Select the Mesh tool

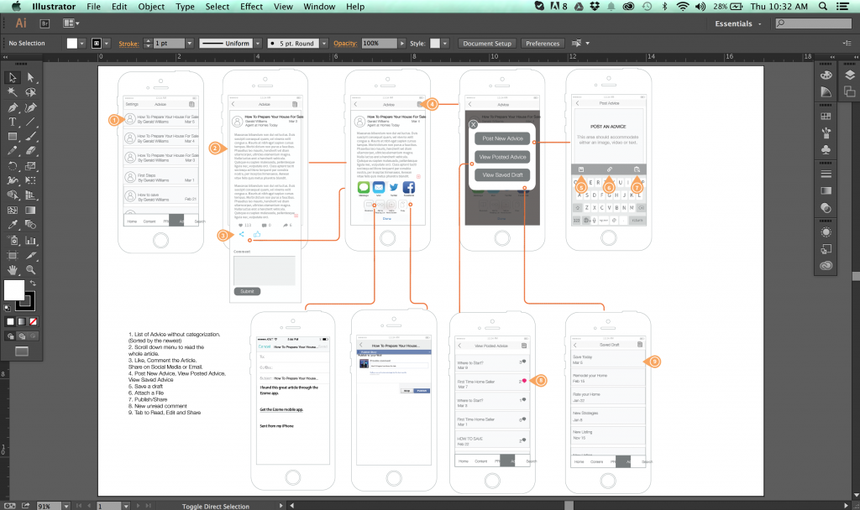[x=13, y=210]
